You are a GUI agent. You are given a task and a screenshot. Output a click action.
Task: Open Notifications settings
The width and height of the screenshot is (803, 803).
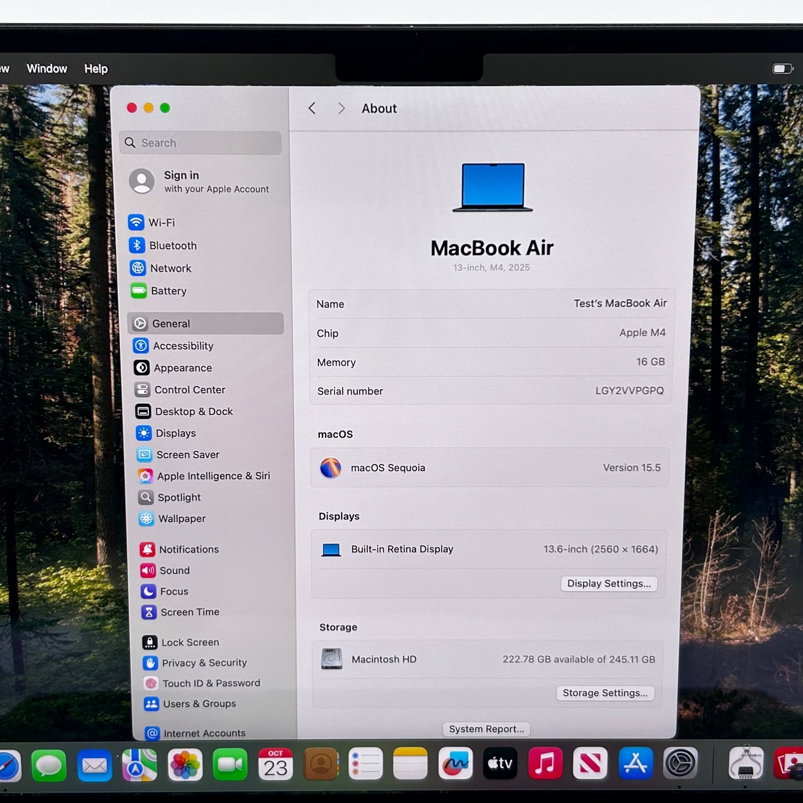pyautogui.click(x=188, y=549)
